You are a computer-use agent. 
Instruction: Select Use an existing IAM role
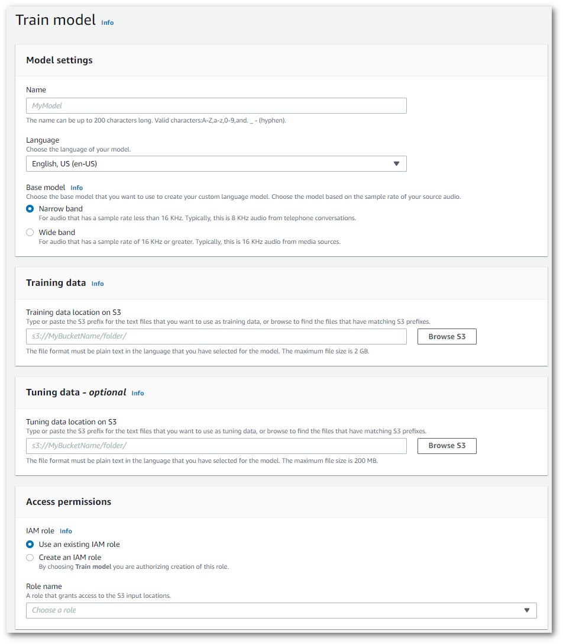coord(30,544)
